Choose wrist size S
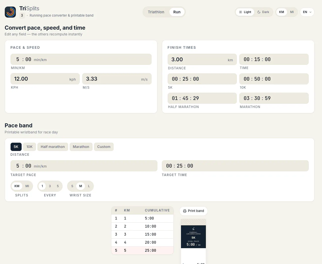The height and width of the screenshot is (264, 322). 72,186
